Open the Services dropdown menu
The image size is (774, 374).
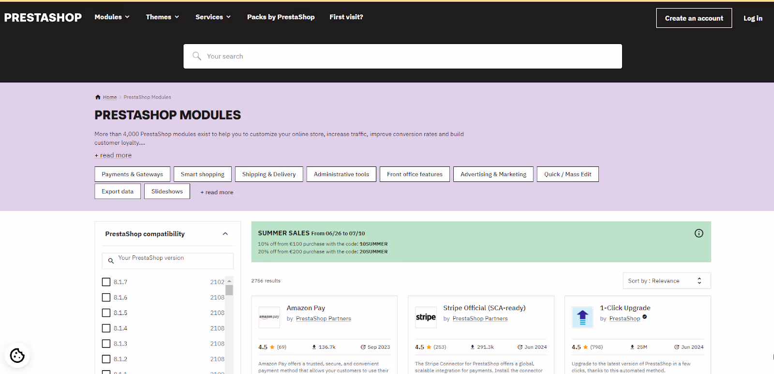pyautogui.click(x=213, y=17)
